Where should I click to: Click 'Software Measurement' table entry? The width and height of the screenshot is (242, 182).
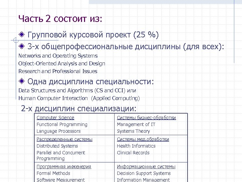coord(61,180)
